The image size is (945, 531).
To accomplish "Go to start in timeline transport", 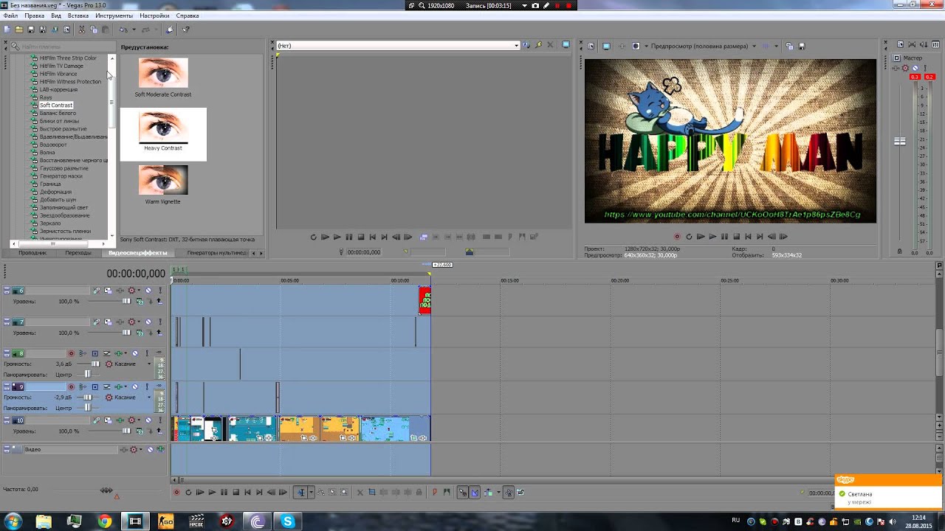I will [247, 492].
